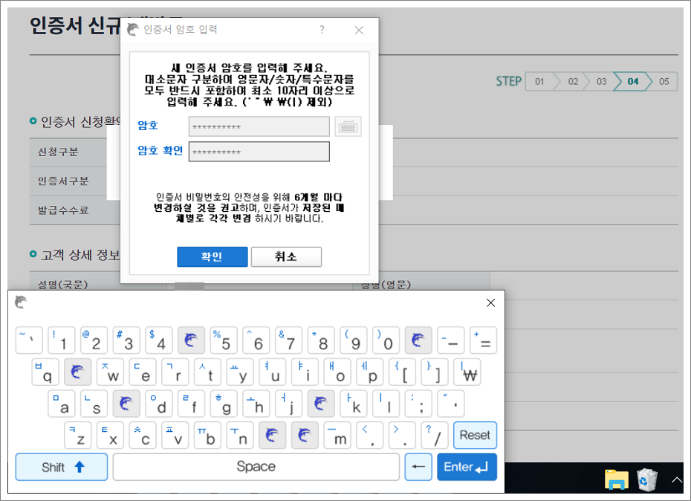This screenshot has height=501, width=691.
Task: Tap the Space bar key
Action: tap(256, 467)
